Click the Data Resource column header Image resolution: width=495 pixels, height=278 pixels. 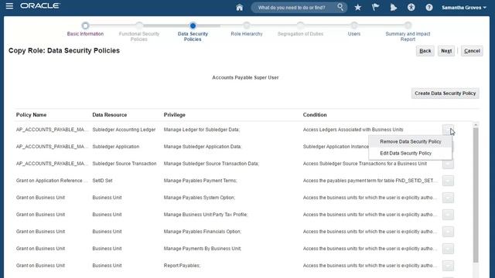(110, 115)
